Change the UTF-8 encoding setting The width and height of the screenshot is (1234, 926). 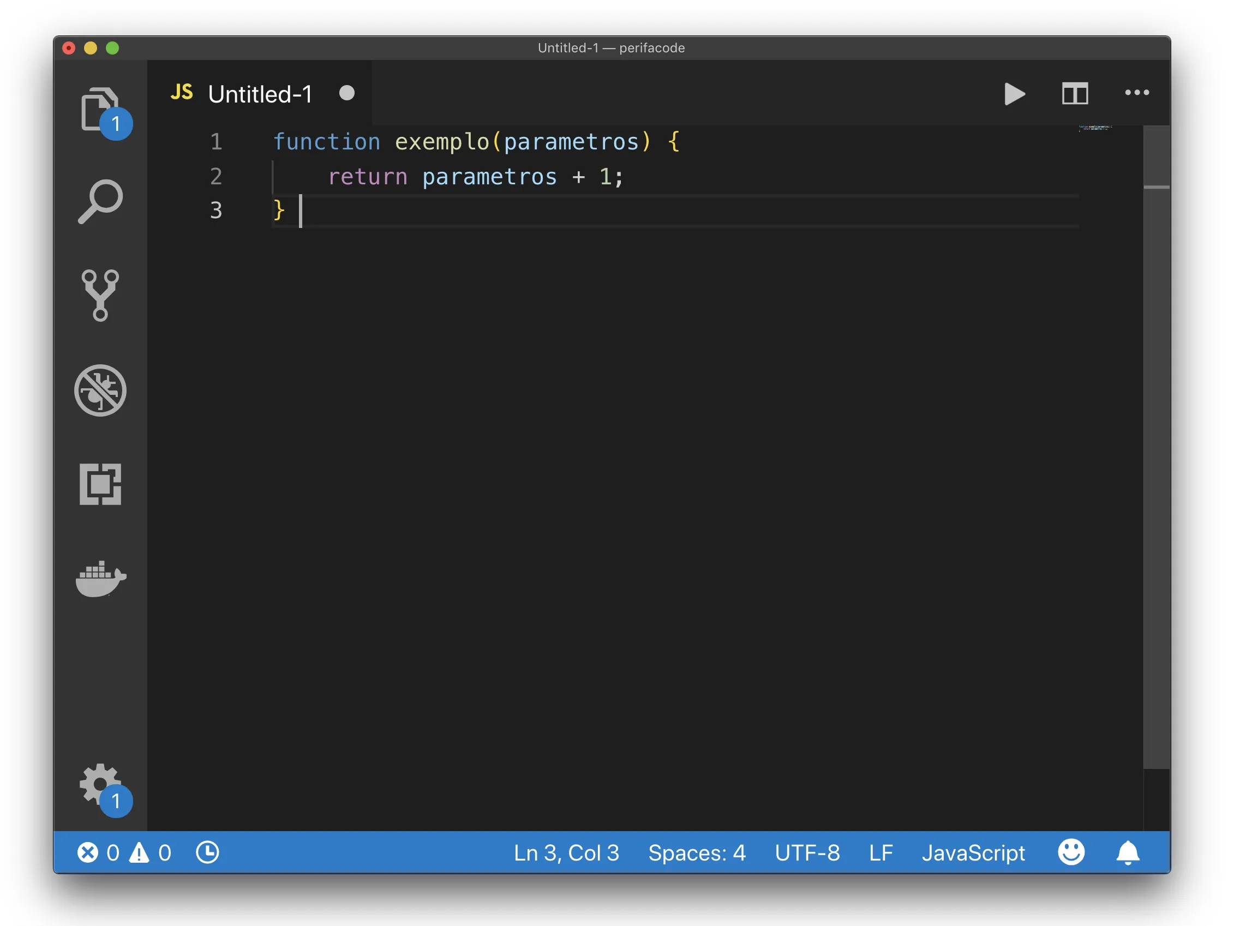807,852
